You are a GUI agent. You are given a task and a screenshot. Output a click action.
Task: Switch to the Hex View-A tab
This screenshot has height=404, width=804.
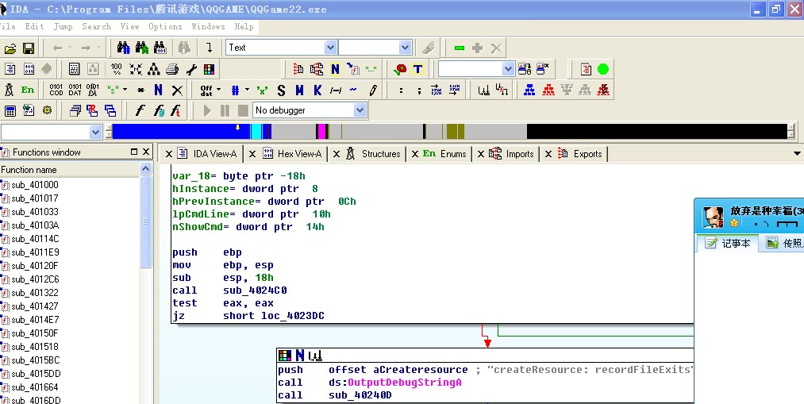[292, 154]
